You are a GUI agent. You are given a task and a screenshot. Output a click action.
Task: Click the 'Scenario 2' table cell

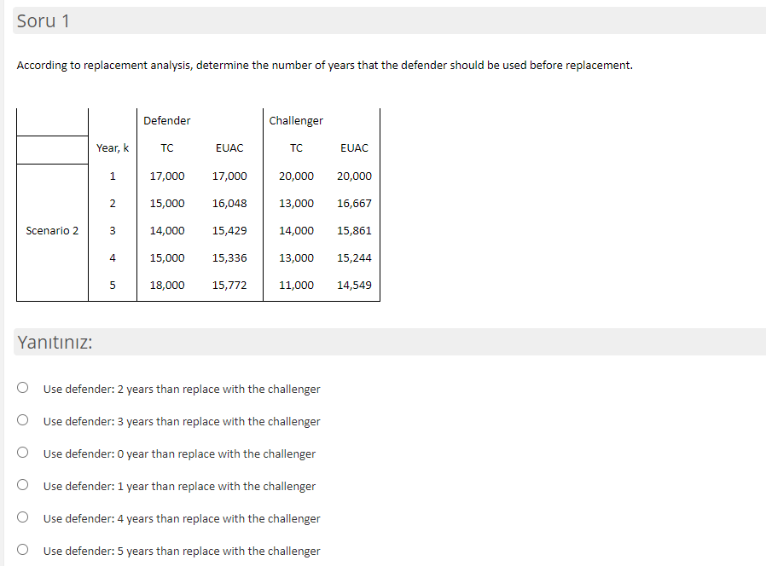click(52, 230)
